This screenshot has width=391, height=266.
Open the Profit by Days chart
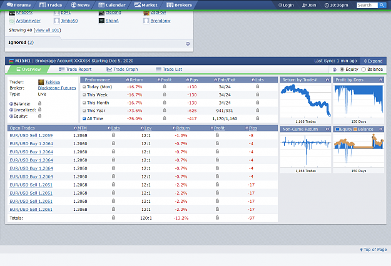point(358,101)
